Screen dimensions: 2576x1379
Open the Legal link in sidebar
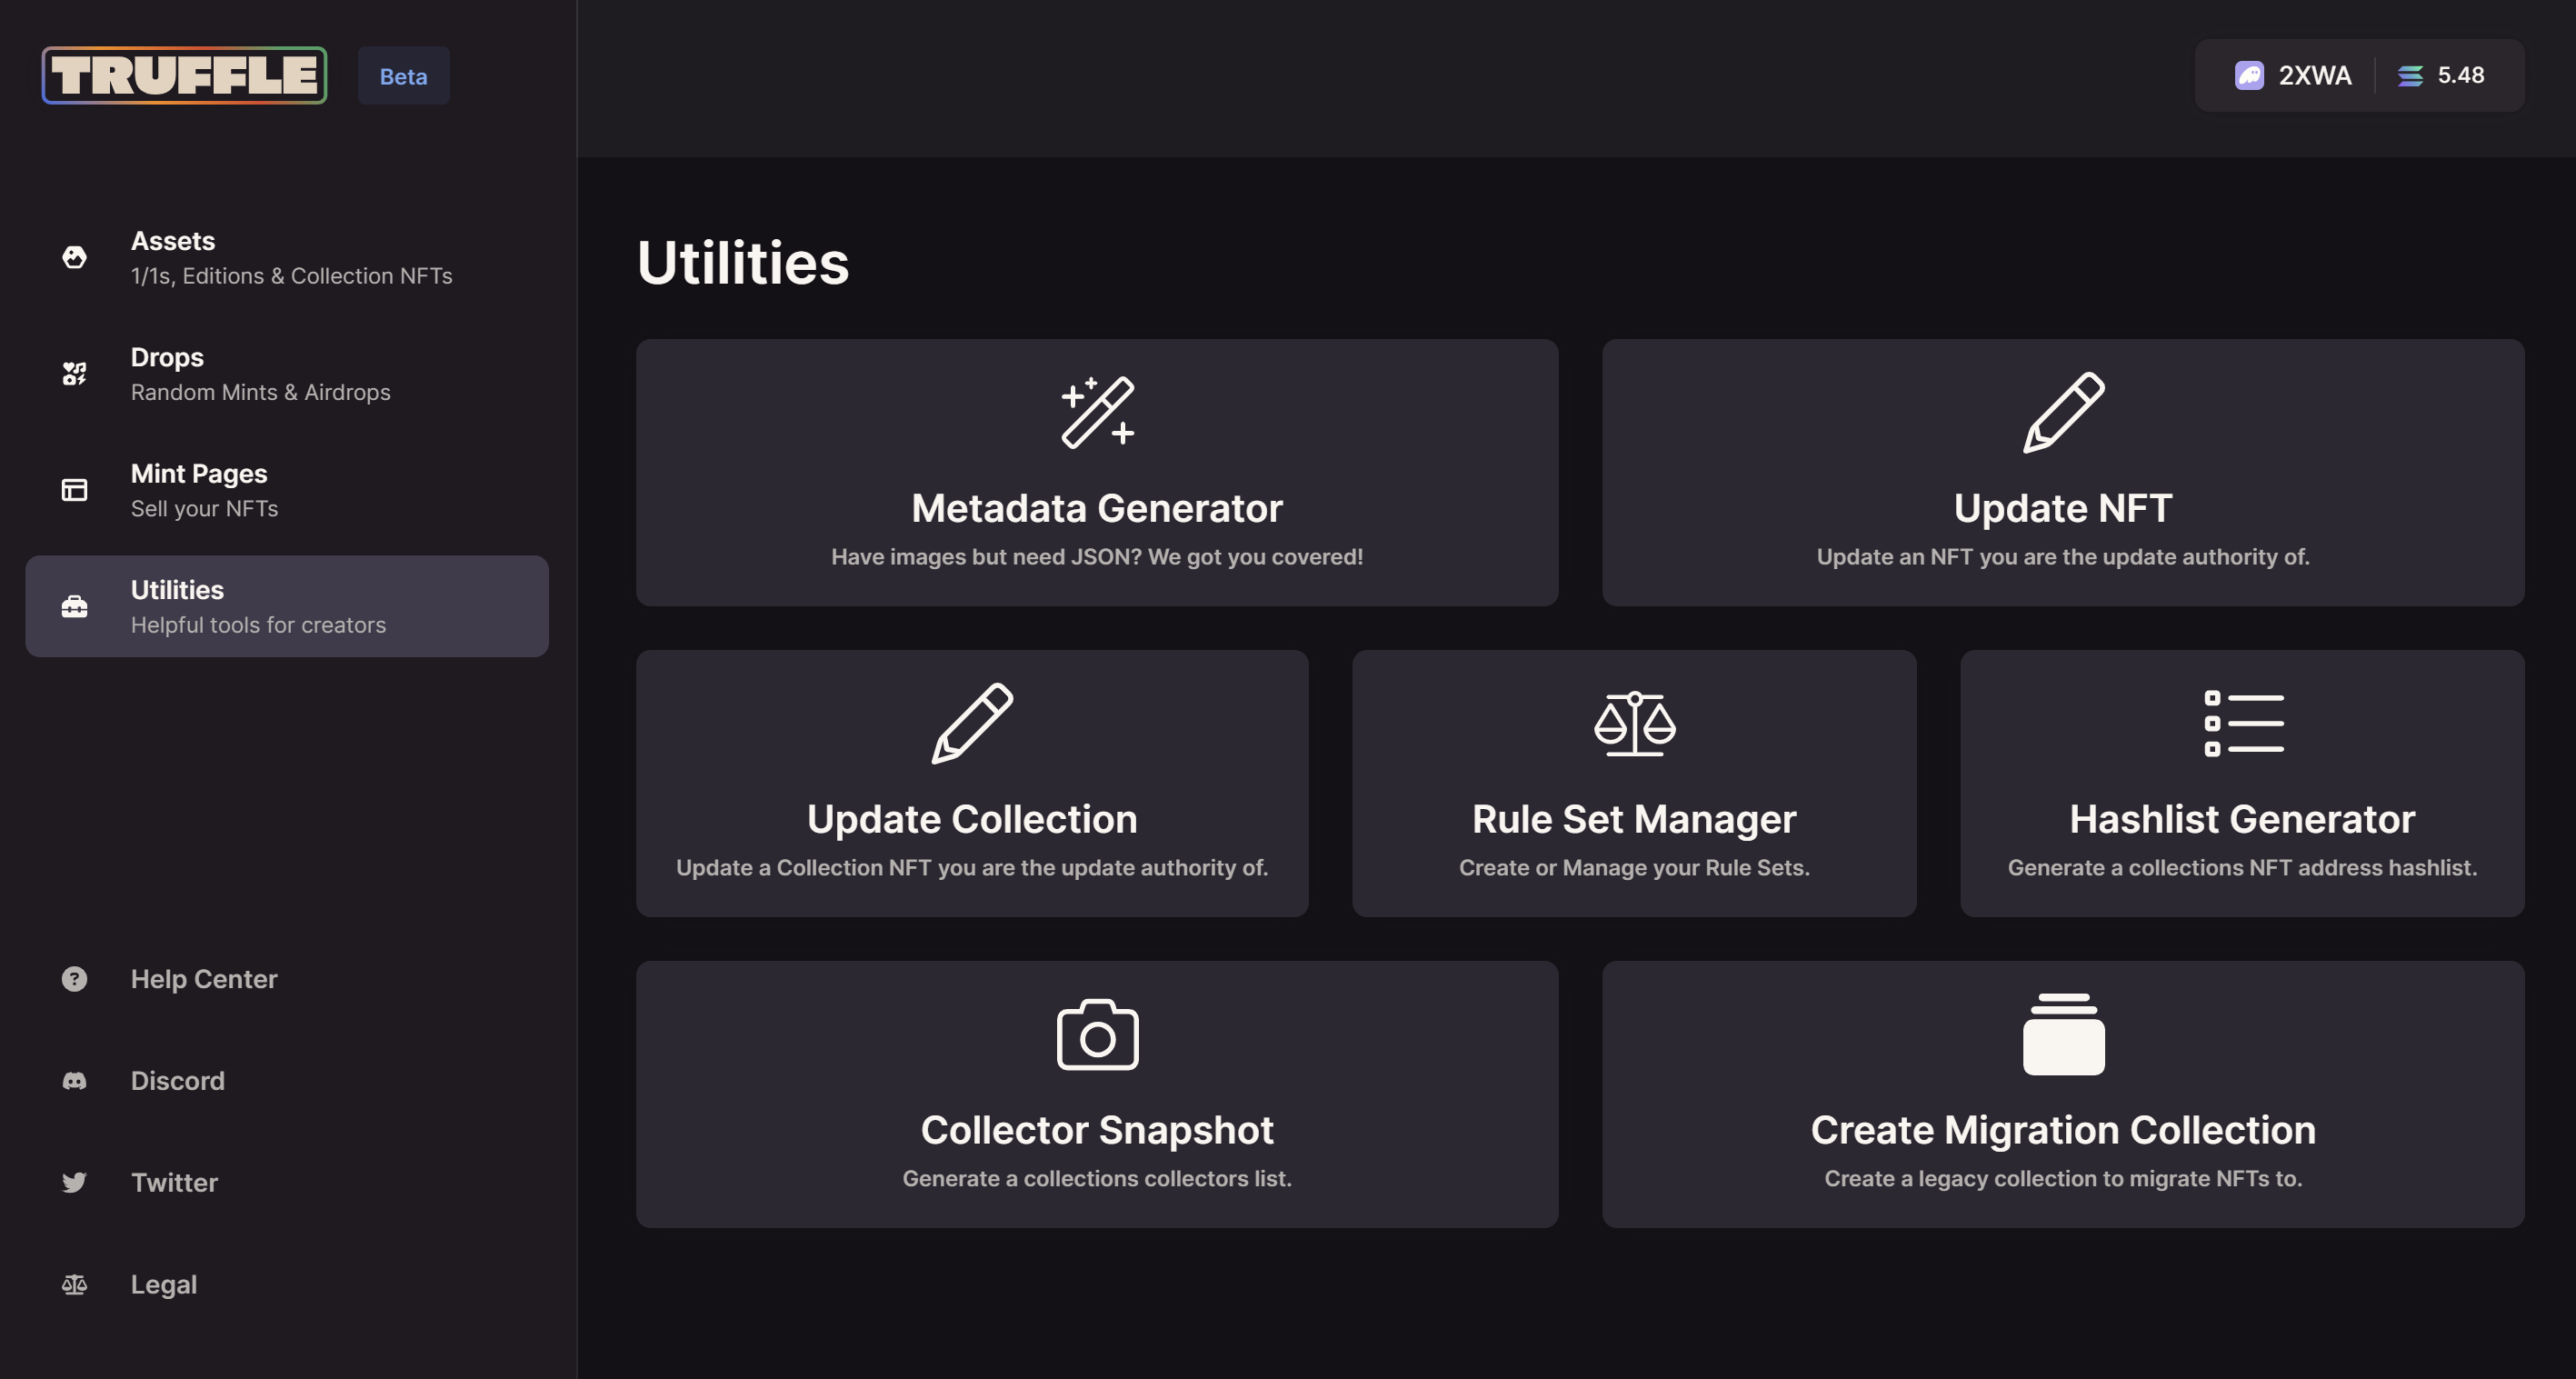pos(163,1284)
